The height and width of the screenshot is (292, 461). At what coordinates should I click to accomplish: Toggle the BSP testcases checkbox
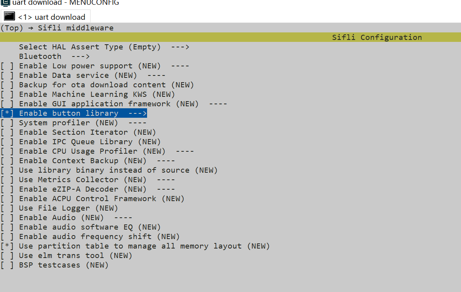point(7,265)
